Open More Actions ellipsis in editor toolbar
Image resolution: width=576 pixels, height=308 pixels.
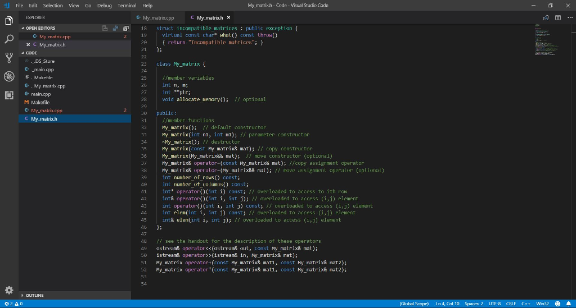coord(570,17)
